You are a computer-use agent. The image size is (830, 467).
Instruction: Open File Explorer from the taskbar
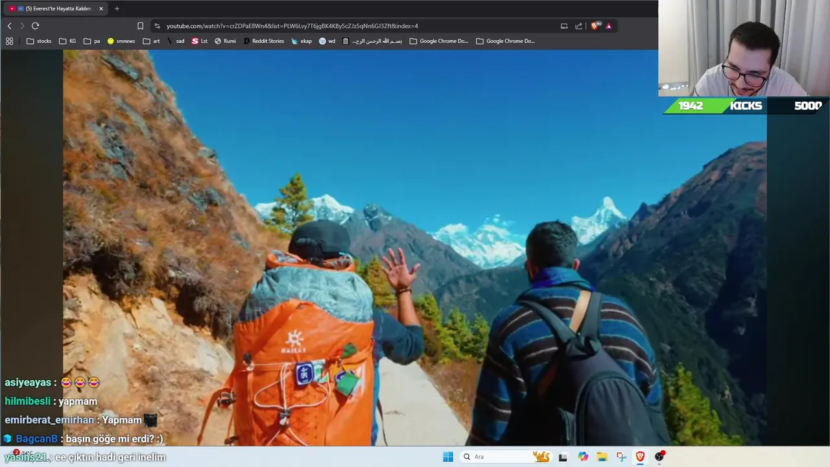[602, 457]
